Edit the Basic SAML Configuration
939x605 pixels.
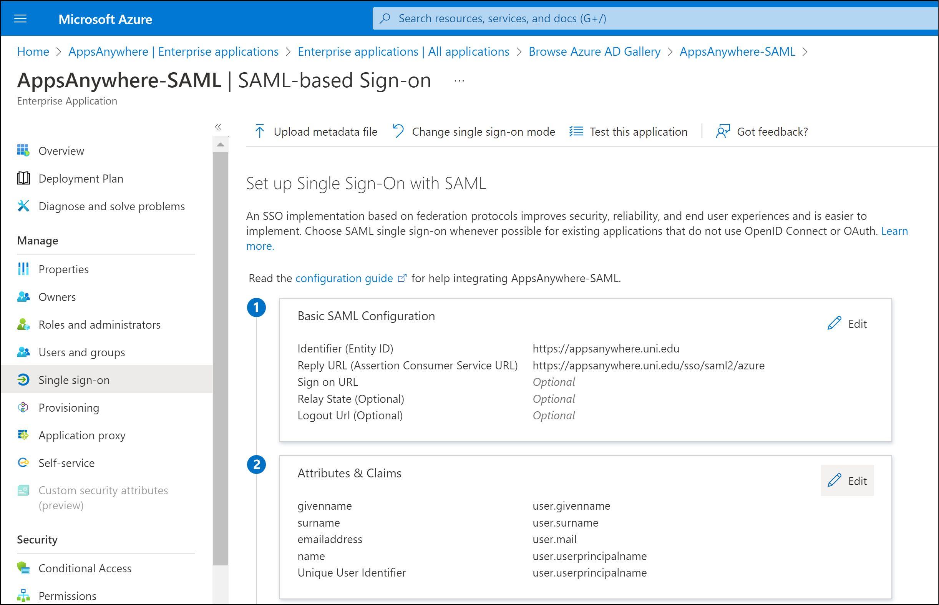click(847, 323)
